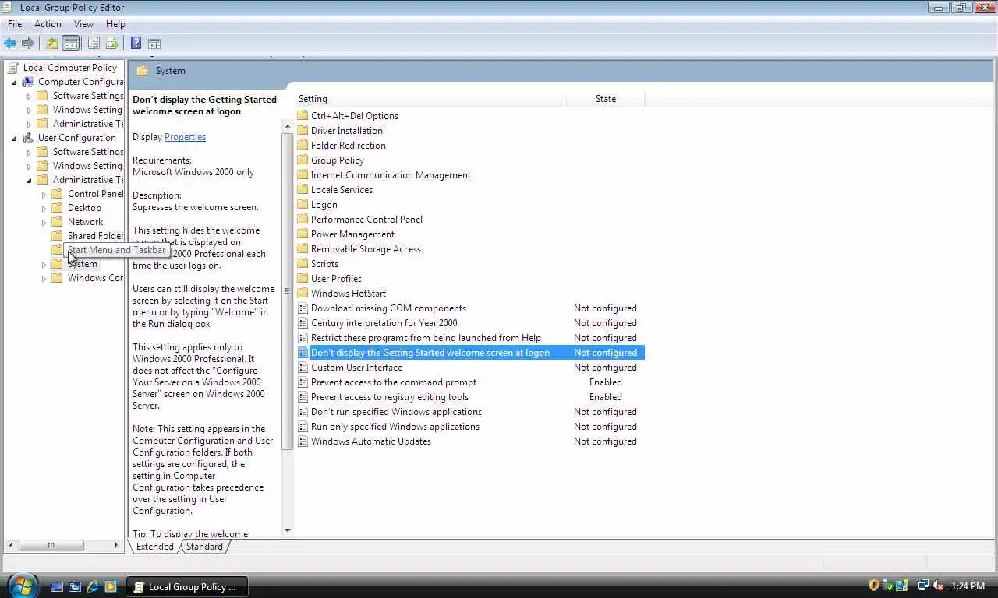Select Shared Folders in the tree
This screenshot has height=598, width=998.
point(95,236)
